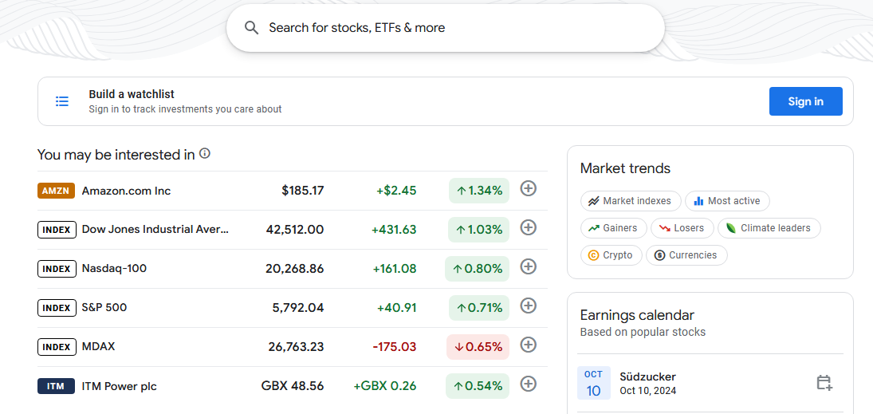
Task: Add Südzucker earnings to calendar icon
Action: pos(824,383)
